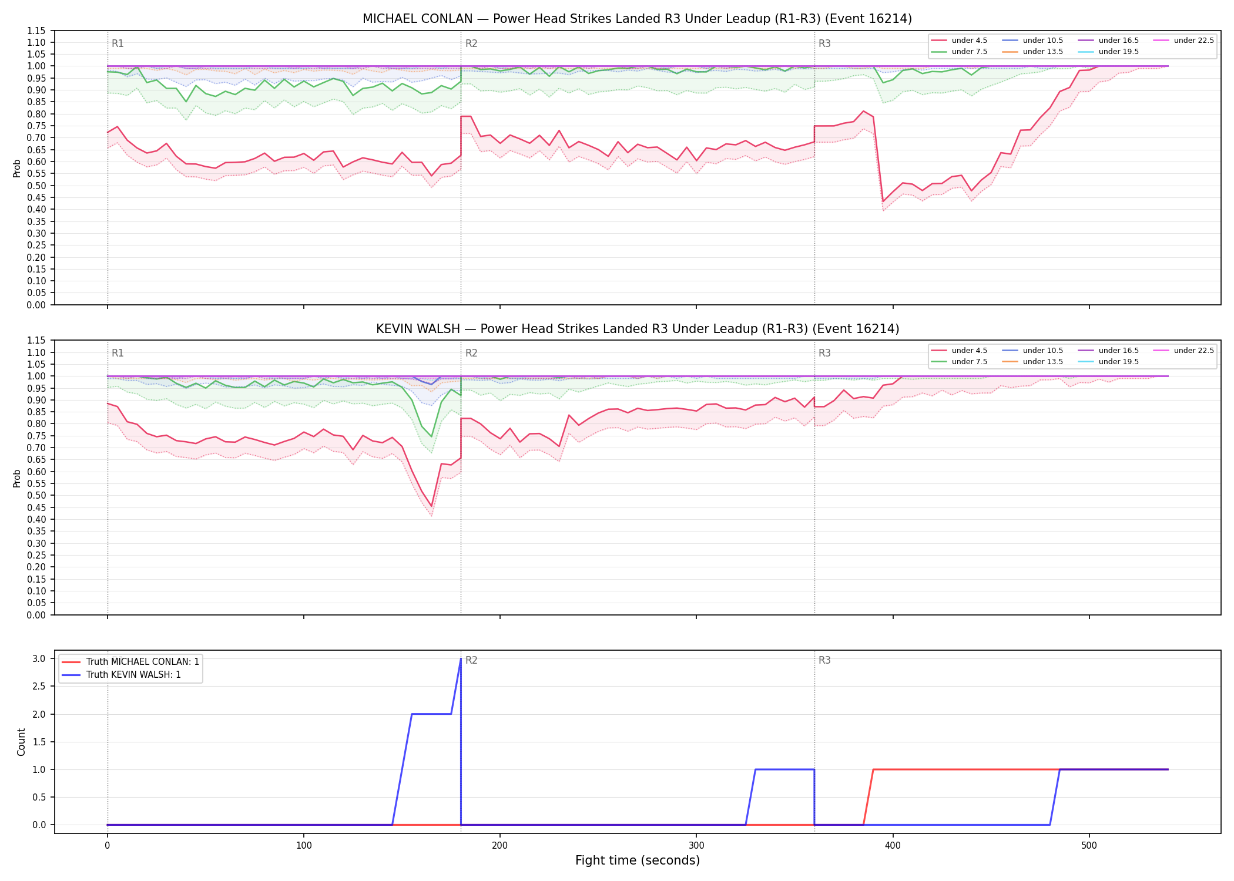Select 'under 19.5' in Conlan chart legend
The image size is (1234, 881).
coord(1108,52)
